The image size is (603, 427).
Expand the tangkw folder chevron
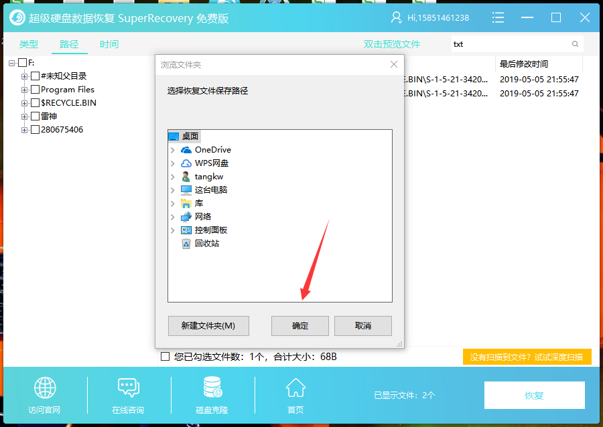pos(173,177)
